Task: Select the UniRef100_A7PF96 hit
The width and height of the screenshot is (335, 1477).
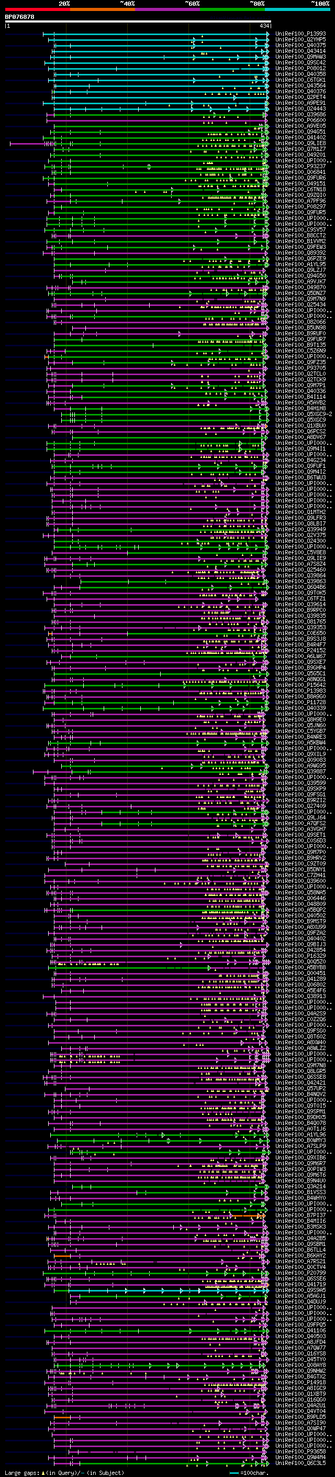Action: click(x=300, y=201)
